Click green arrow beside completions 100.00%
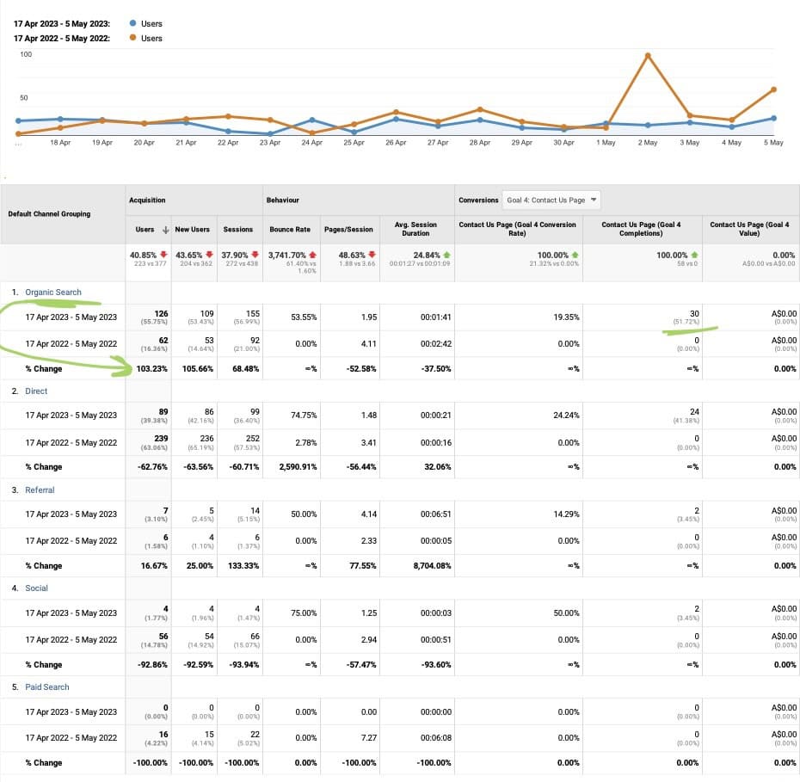Viewport: 800px width, 782px height. point(694,255)
